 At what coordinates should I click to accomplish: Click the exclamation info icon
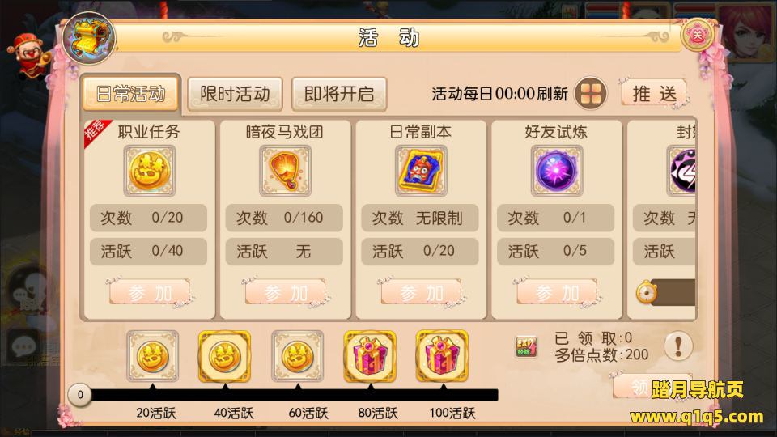click(x=678, y=346)
